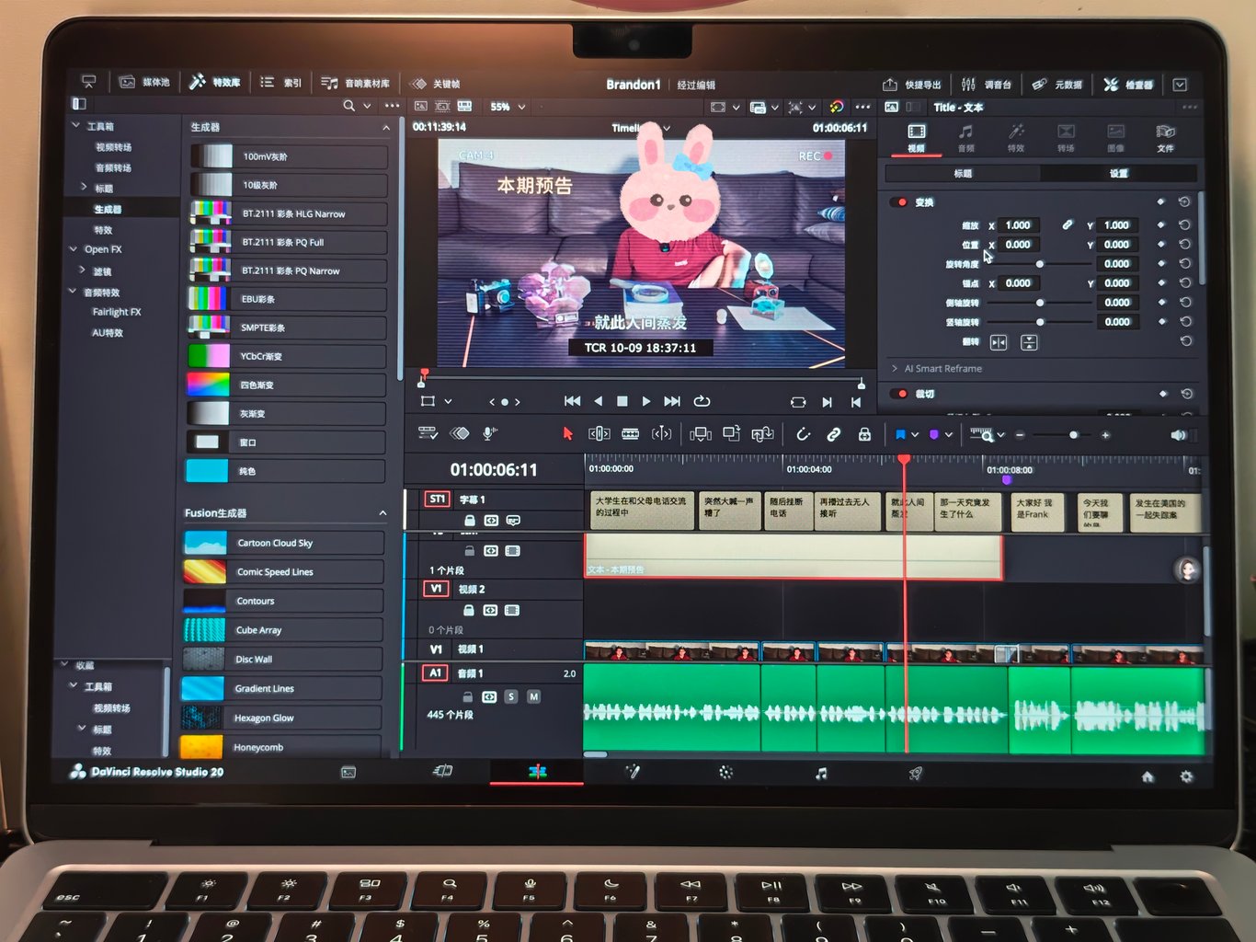Open the 快捷导出 quick export button

(x=912, y=85)
